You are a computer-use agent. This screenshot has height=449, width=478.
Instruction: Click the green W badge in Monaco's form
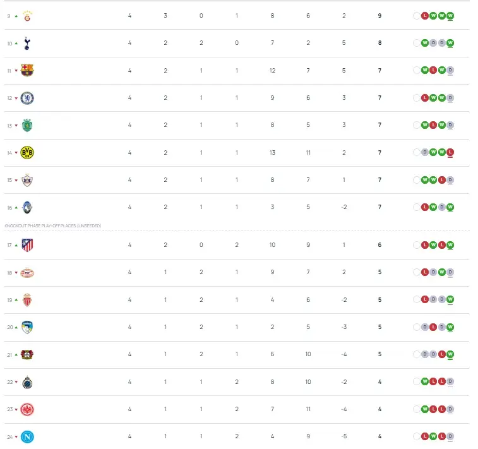point(450,300)
